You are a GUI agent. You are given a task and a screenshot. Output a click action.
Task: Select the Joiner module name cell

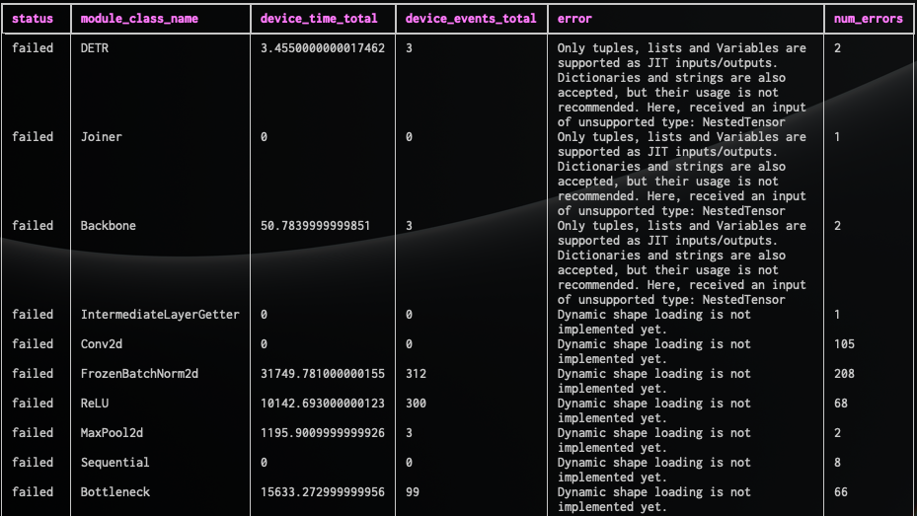pos(102,137)
